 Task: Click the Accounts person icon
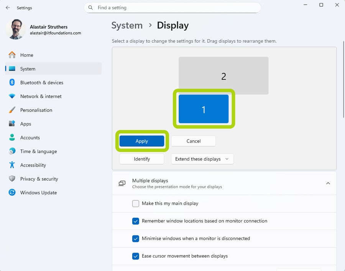tap(13, 138)
